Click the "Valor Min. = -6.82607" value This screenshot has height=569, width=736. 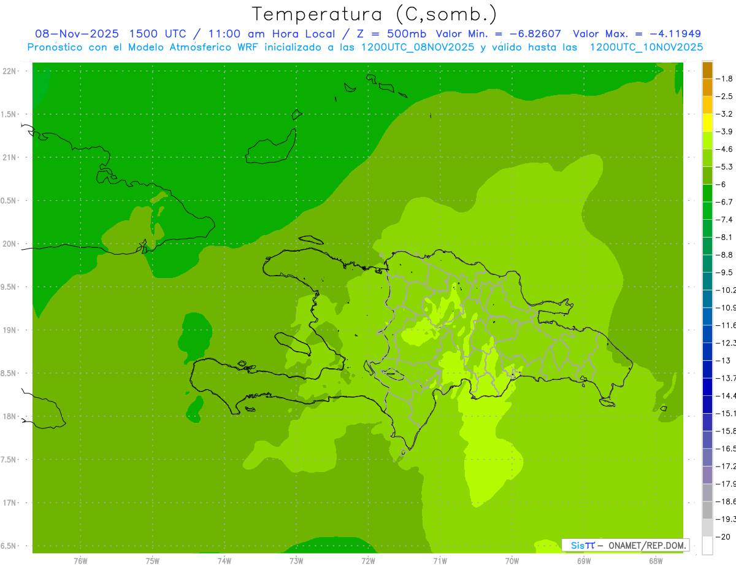pyautogui.click(x=498, y=34)
